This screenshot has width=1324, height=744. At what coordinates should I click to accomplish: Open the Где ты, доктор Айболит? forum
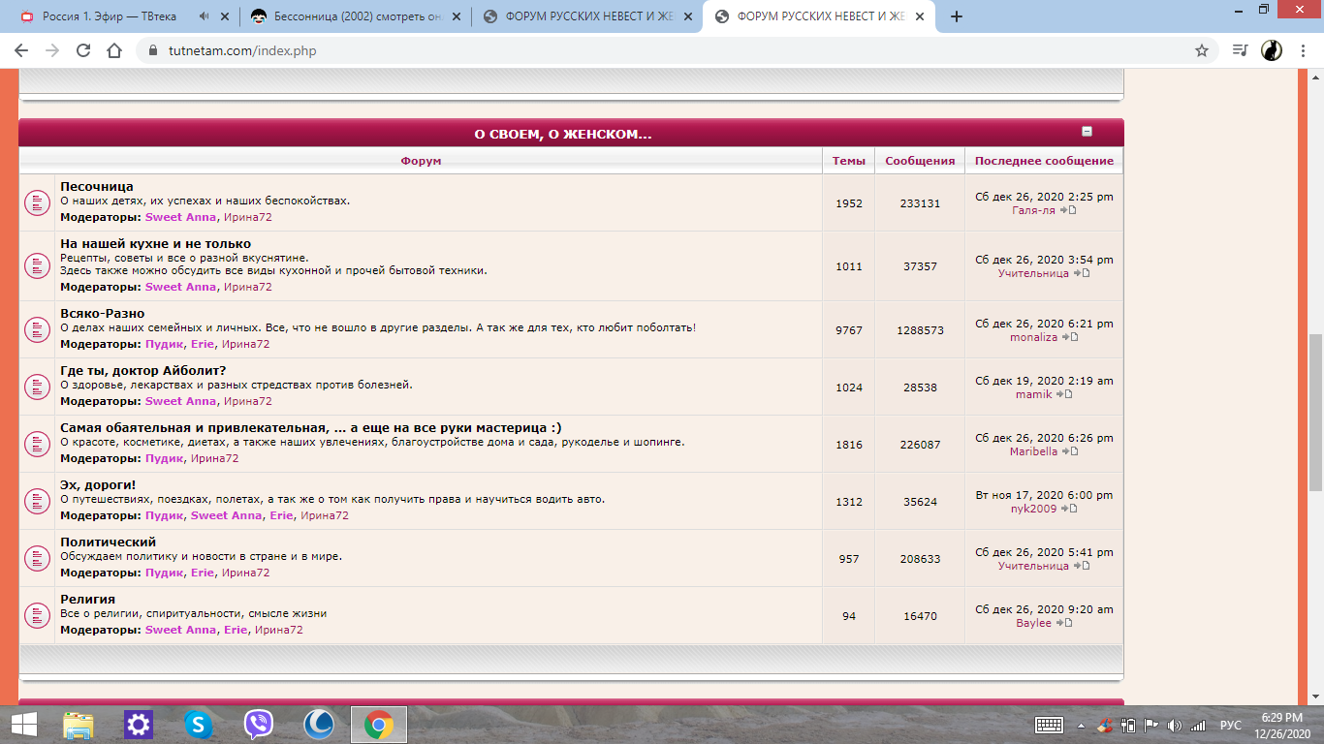[142, 370]
